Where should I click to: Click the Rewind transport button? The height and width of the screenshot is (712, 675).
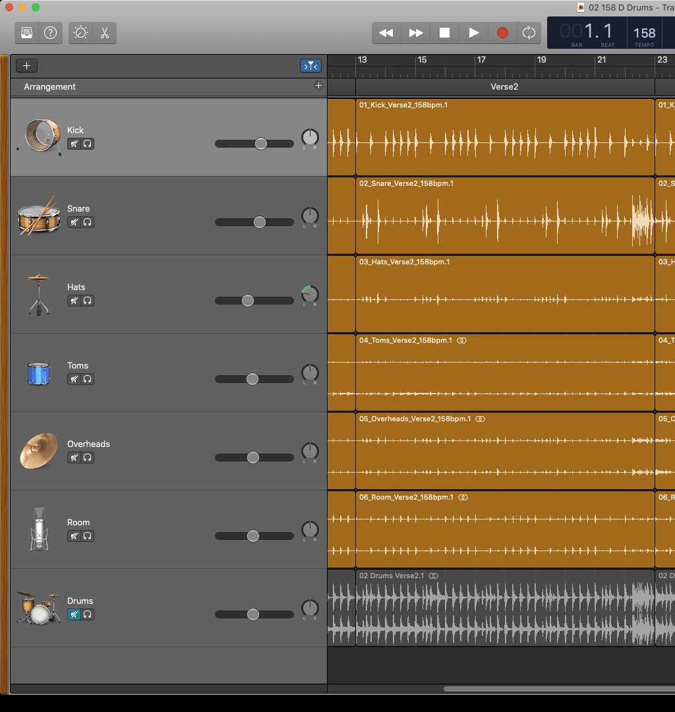[x=386, y=33]
